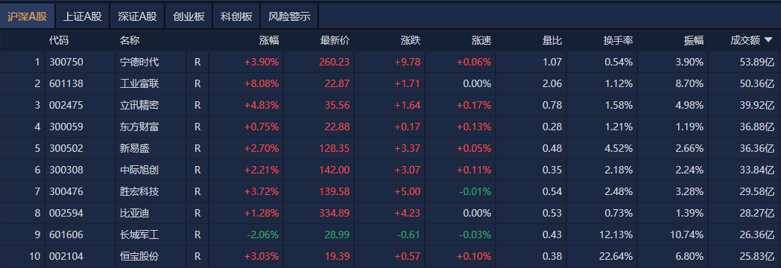Select stock code 601138
The width and height of the screenshot is (781, 268).
[x=66, y=84]
